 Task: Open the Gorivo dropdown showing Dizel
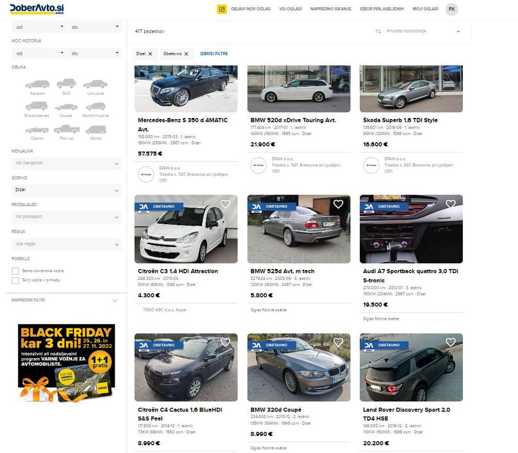point(66,190)
